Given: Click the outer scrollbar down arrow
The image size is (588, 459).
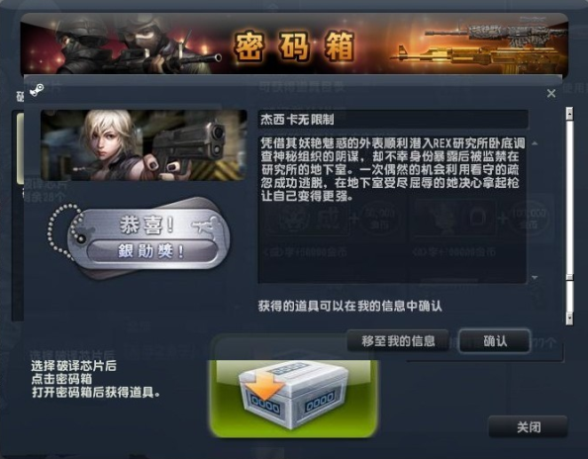Looking at the screenshot, I should pos(569,319).
